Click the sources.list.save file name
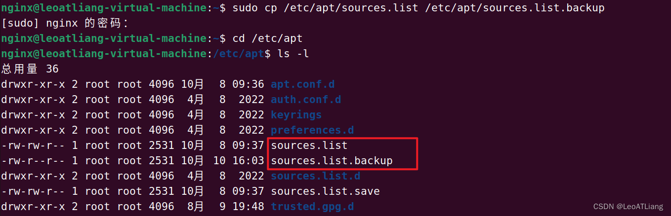The image size is (671, 216). coord(325,191)
